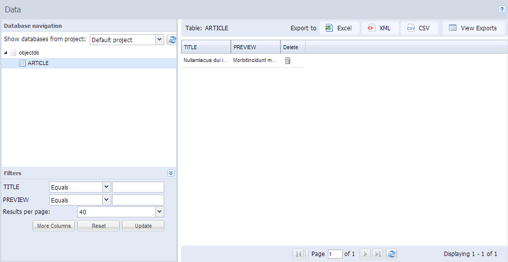
Task: Click the help question mark icon
Action: [x=502, y=9]
